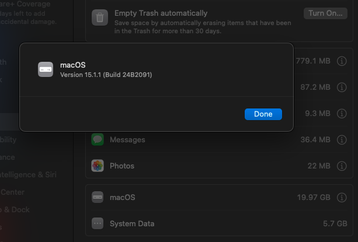The height and width of the screenshot is (242, 358).
Task: Show details for the 9.3 MB entry
Action: click(x=342, y=113)
